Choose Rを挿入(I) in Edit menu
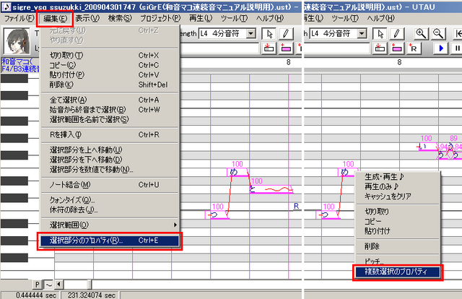Viewport: 462px width, 299px height. coord(110,135)
